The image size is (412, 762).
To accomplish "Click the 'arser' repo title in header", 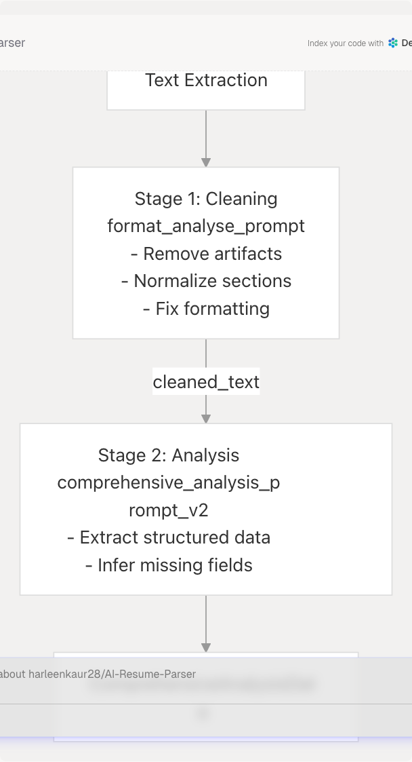I will pos(12,43).
